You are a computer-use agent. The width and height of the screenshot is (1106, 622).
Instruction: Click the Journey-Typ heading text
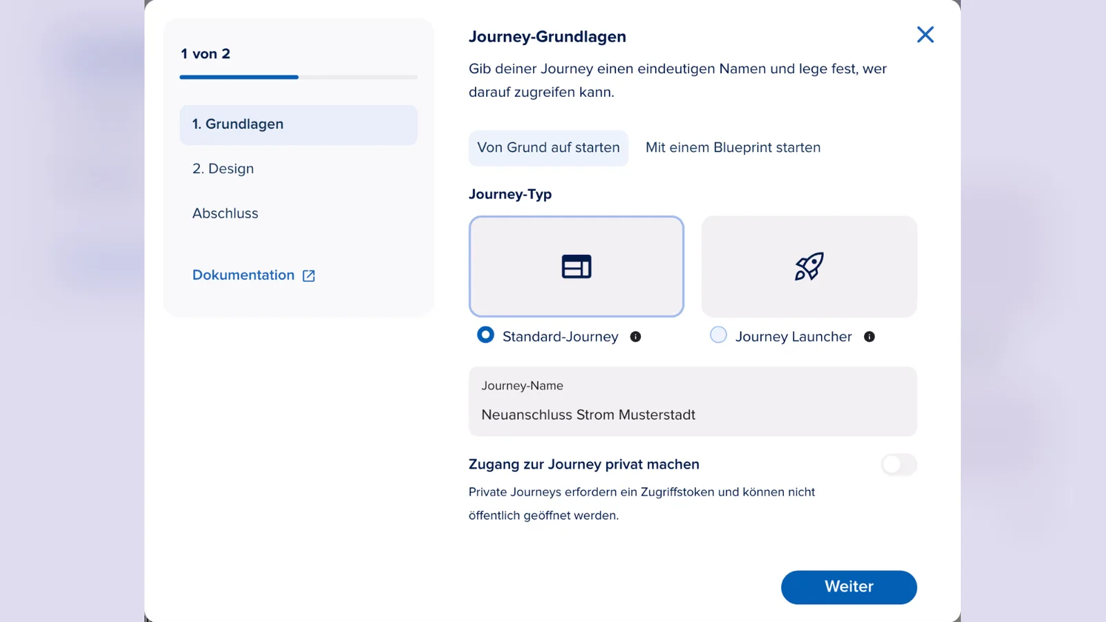[510, 194]
